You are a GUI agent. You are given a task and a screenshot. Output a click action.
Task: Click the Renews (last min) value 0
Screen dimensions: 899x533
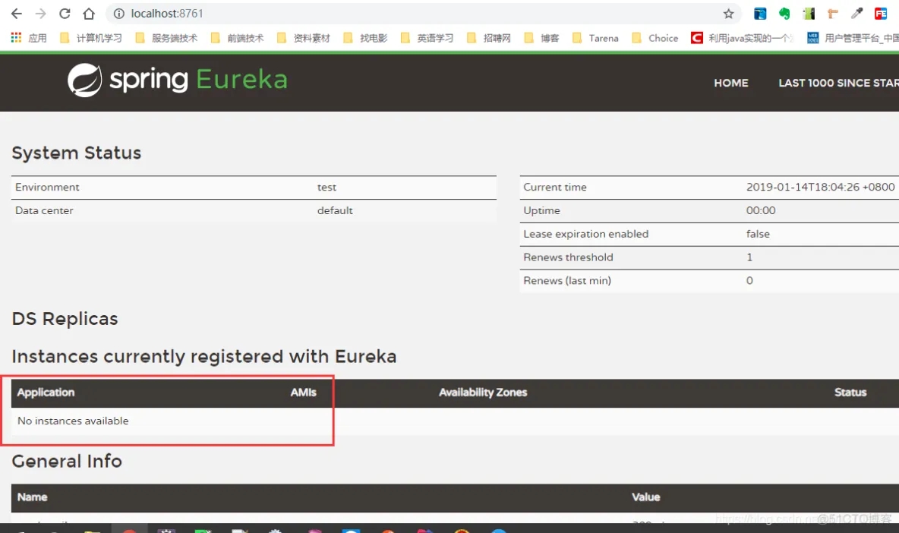(749, 281)
